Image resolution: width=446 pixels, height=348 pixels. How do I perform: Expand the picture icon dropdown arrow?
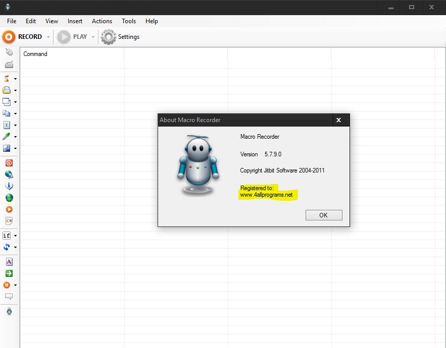click(15, 148)
